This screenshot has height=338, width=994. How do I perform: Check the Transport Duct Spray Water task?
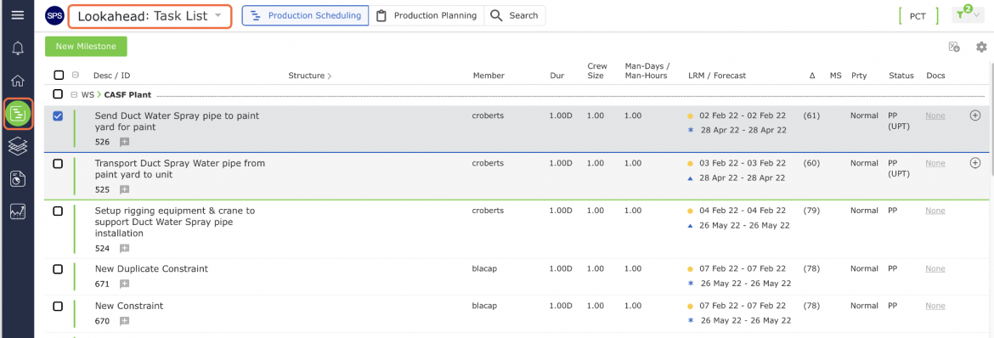coord(58,164)
